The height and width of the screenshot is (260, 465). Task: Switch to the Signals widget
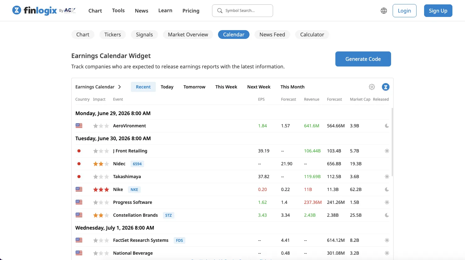(x=144, y=34)
